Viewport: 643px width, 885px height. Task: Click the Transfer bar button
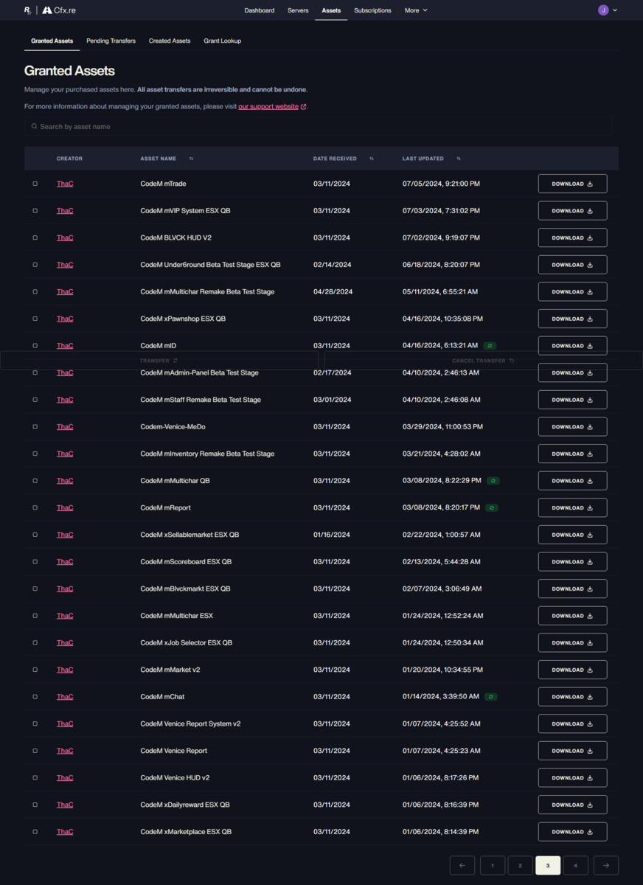pyautogui.click(x=159, y=361)
